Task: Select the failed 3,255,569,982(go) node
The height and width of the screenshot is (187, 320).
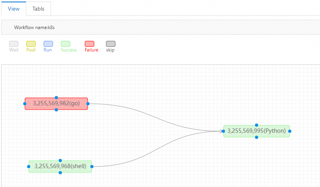Action: [x=56, y=104]
